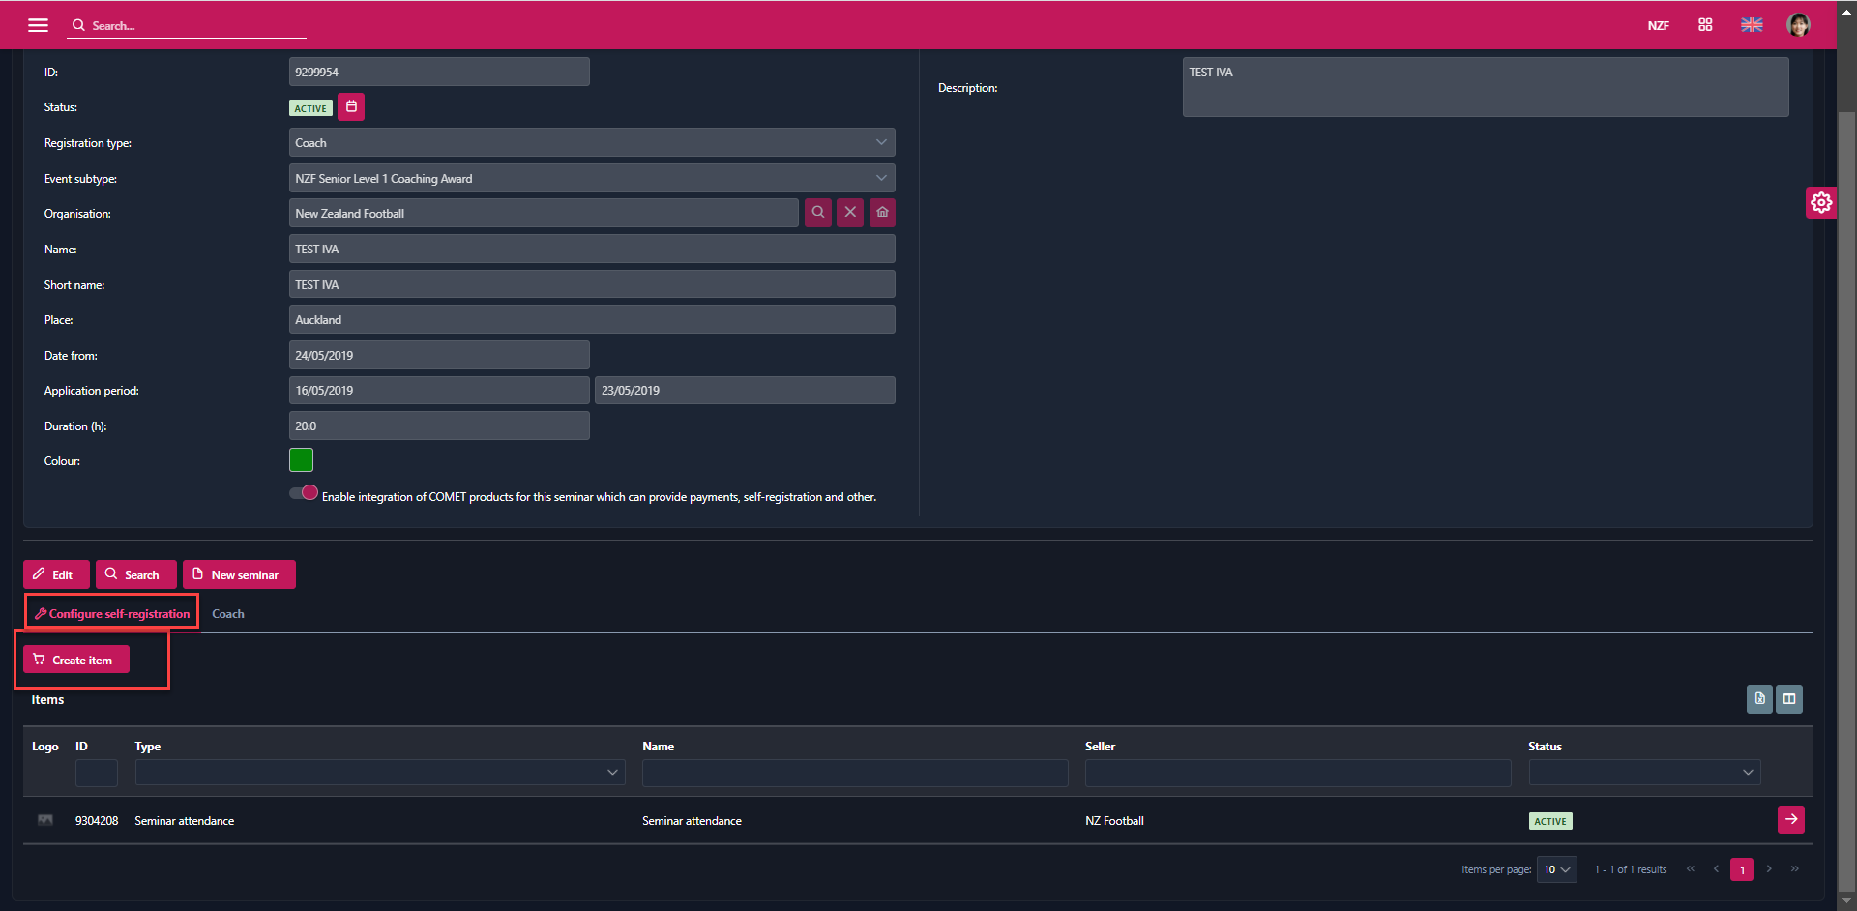Change items per page dropdown
The height and width of the screenshot is (911, 1857).
click(x=1556, y=869)
